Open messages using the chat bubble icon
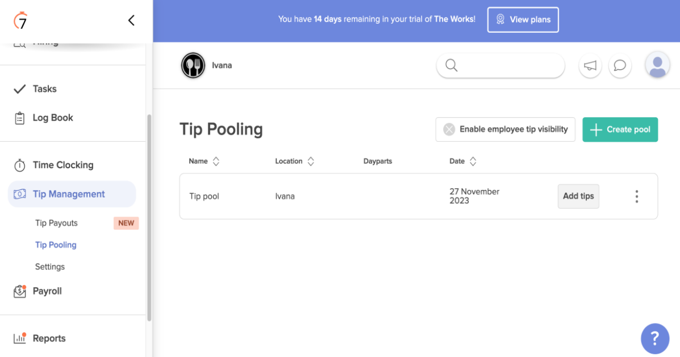Screen dimensions: 680x357 click(620, 65)
